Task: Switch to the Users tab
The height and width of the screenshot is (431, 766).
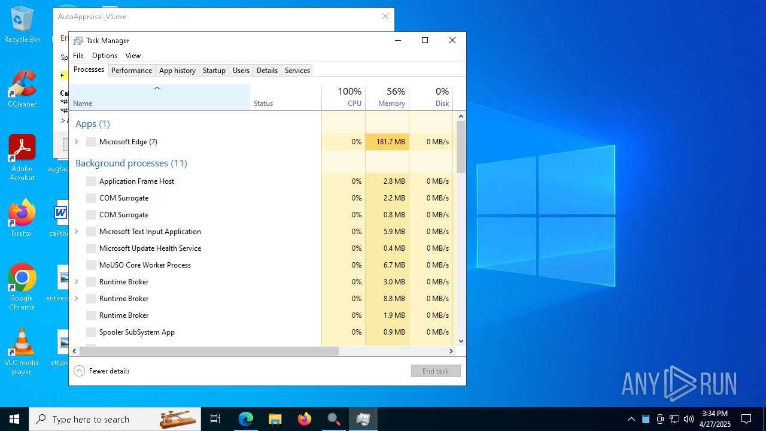Action: point(241,71)
